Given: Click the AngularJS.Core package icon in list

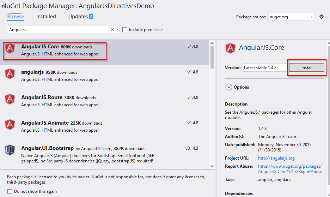Looking at the screenshot, I should pos(10,48).
